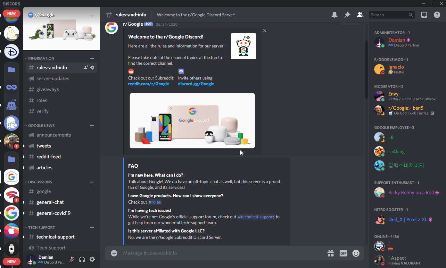Collapse the INFORMATION category
The height and width of the screenshot is (268, 446).
(x=41, y=58)
